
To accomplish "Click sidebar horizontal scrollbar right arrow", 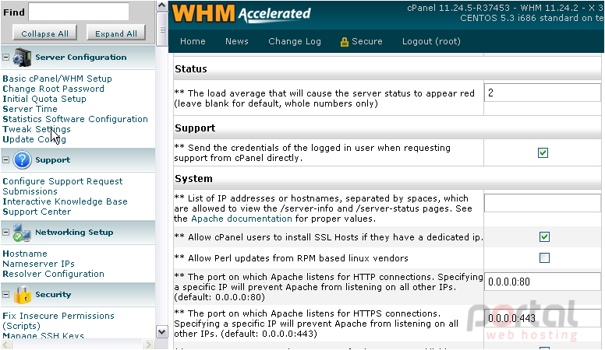I will 148,345.
